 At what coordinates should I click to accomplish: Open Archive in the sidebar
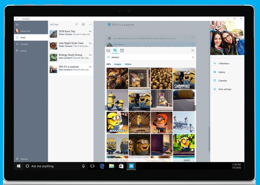[31, 51]
